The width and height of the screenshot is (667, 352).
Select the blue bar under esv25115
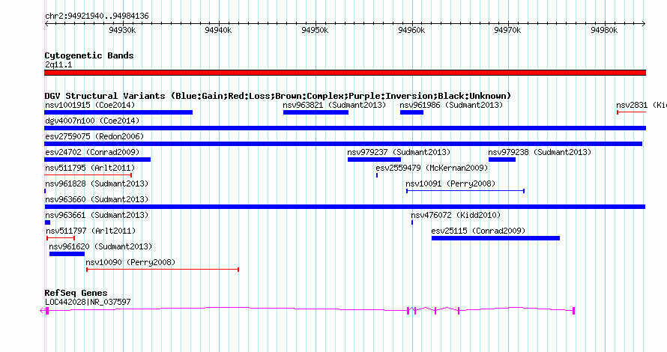coord(495,238)
